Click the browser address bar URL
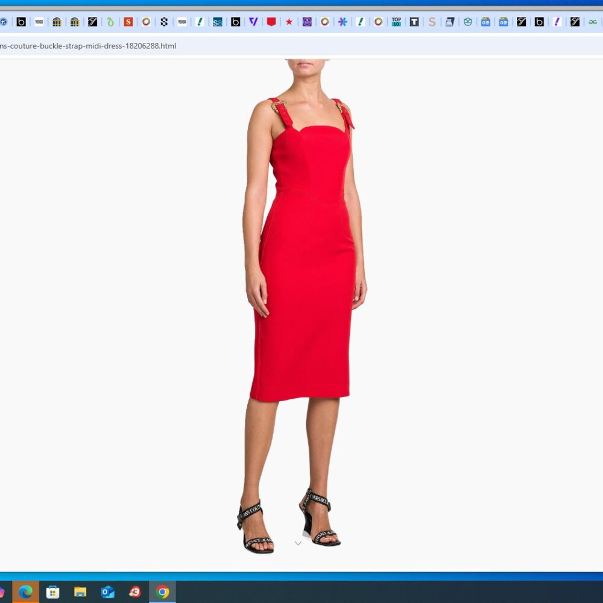The width and height of the screenshot is (603, 603). (87, 45)
